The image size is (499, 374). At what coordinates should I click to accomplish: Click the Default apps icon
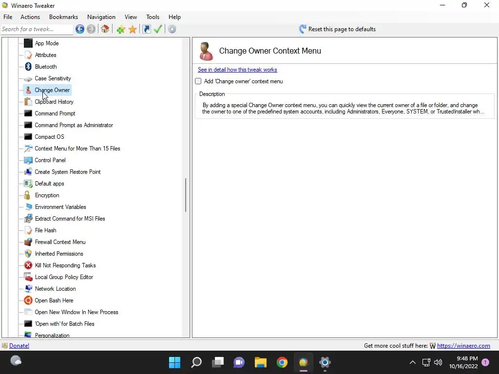click(x=28, y=184)
